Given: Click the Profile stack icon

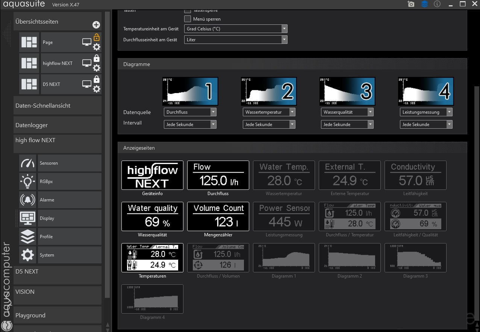Looking at the screenshot, I should 27,237.
